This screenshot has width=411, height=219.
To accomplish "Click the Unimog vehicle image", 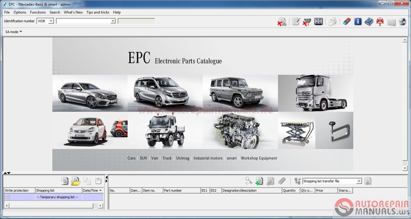I will [165, 131].
